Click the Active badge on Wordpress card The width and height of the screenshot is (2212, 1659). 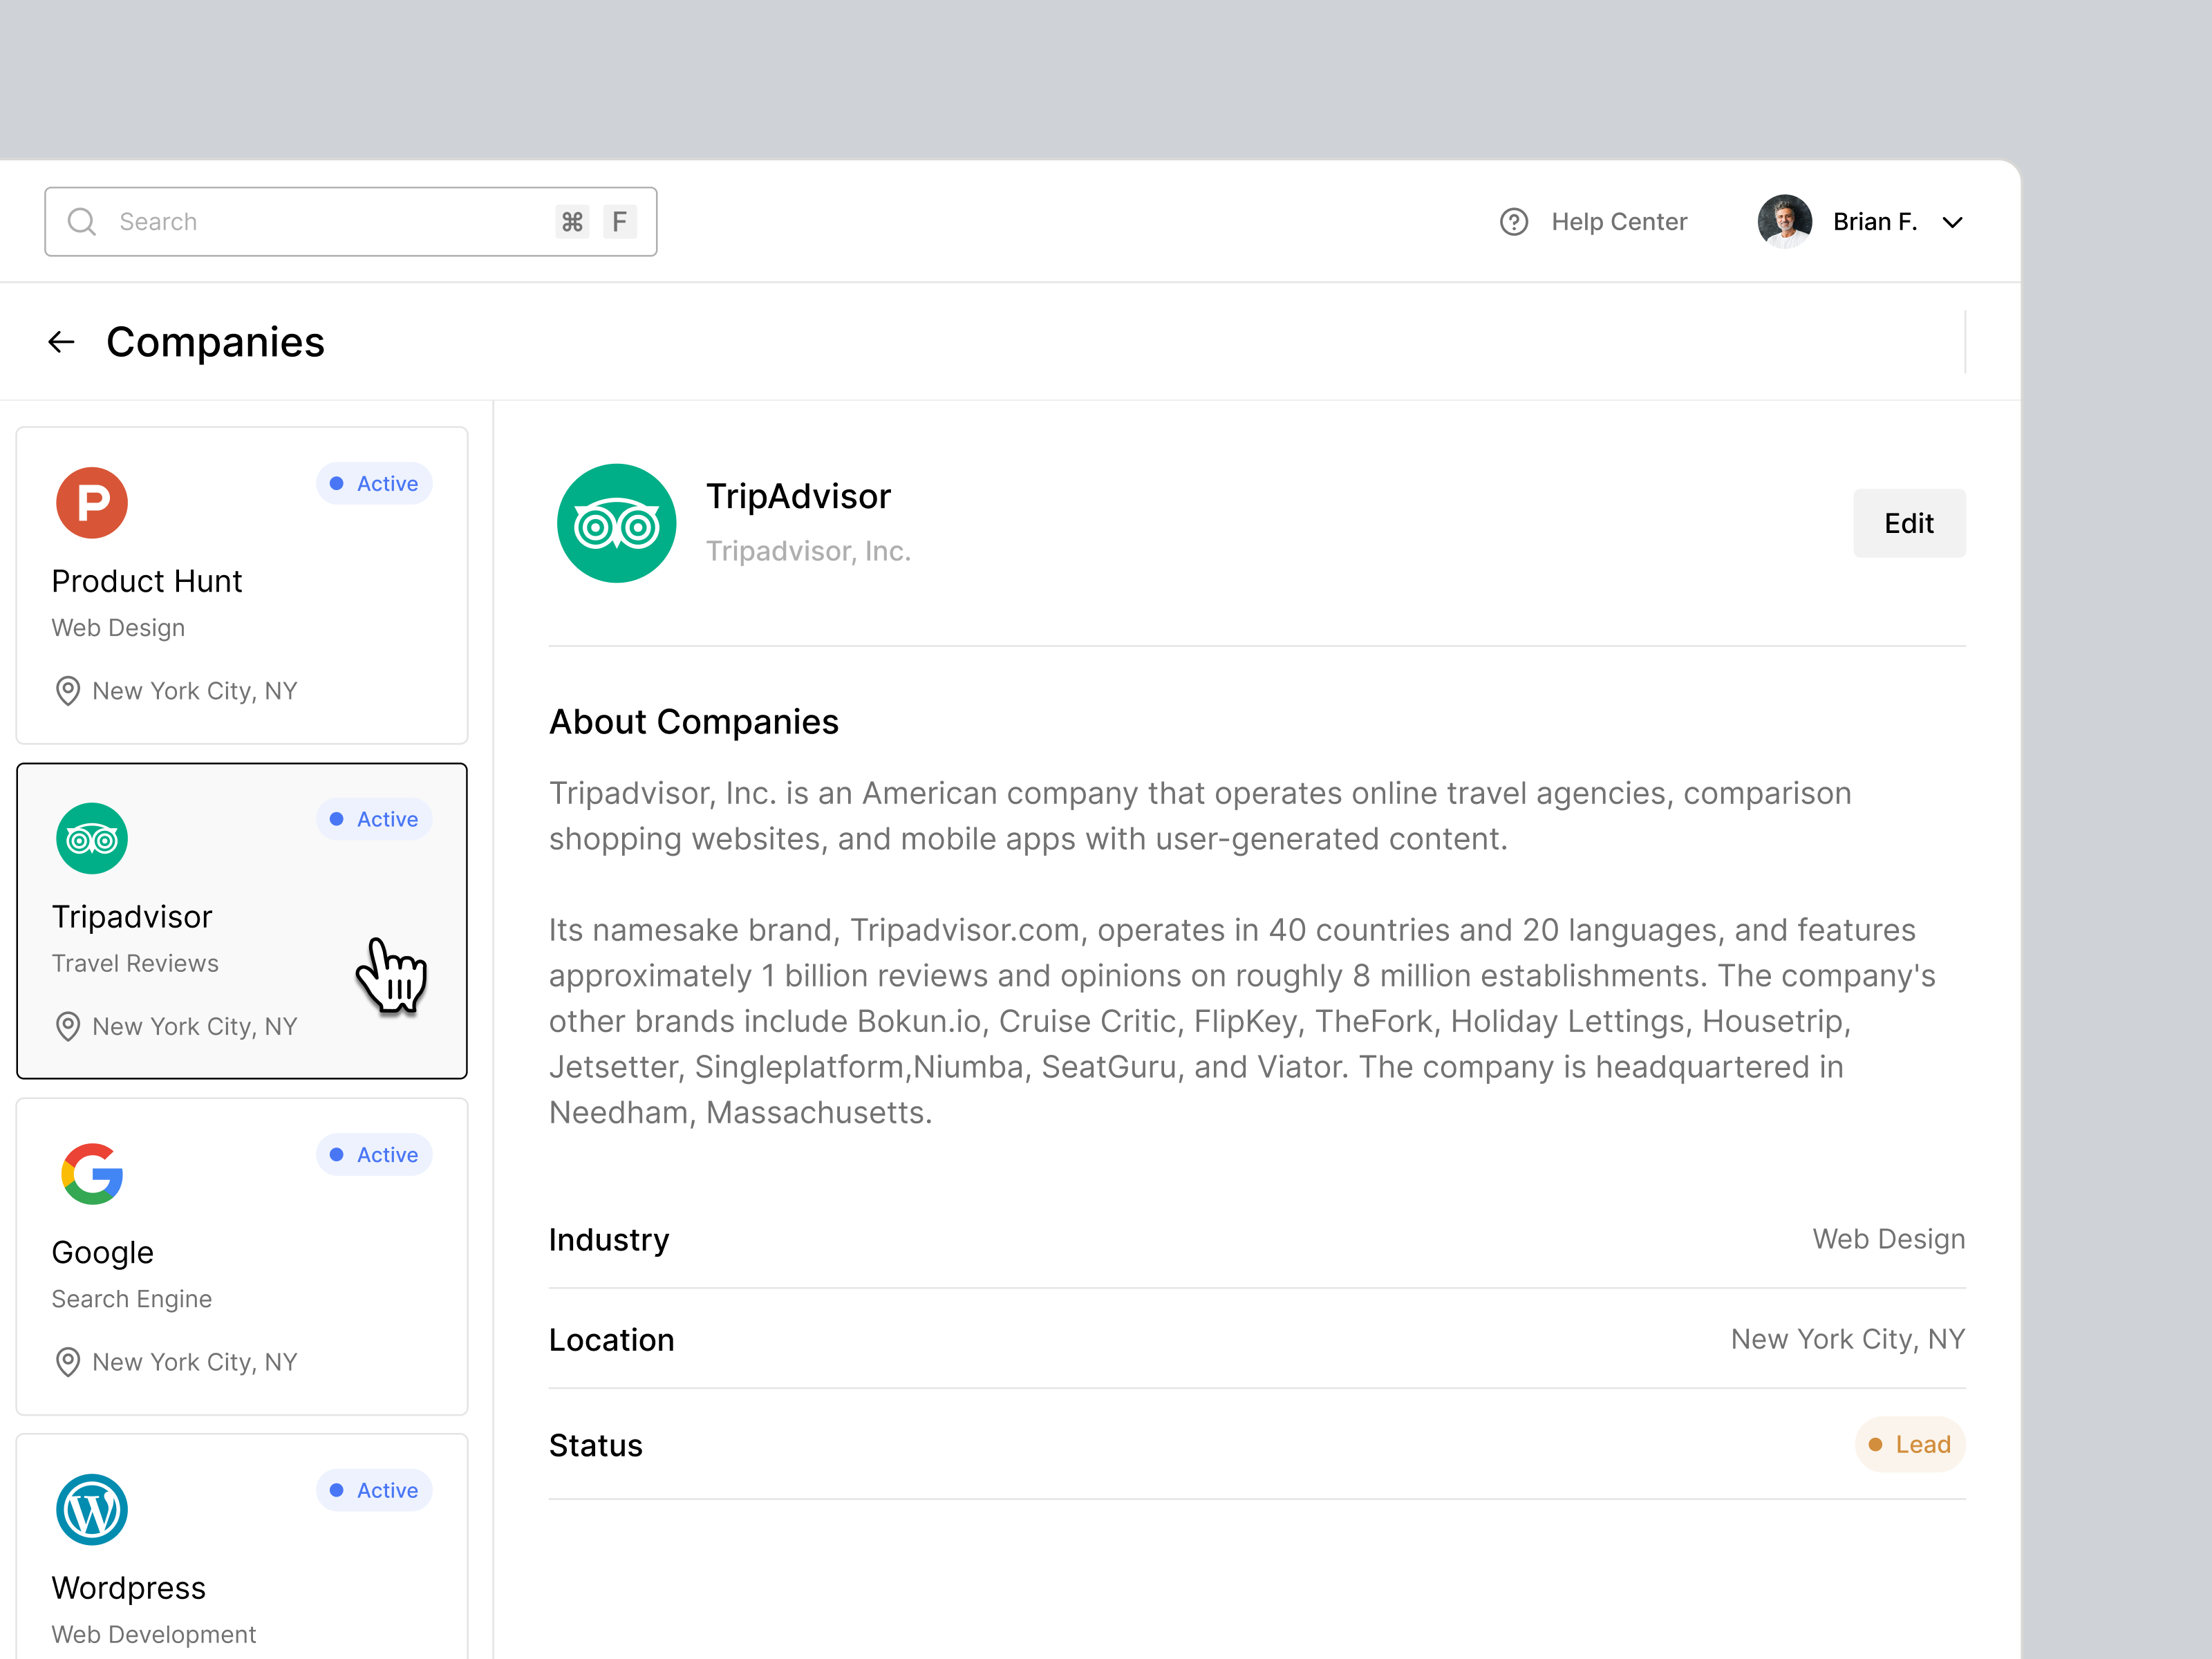pyautogui.click(x=374, y=1490)
